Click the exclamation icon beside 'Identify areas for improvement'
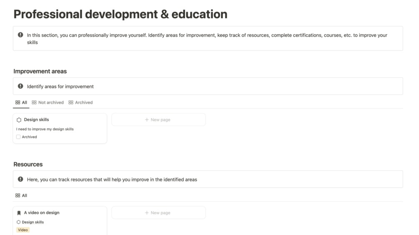419x235 pixels. 20,86
